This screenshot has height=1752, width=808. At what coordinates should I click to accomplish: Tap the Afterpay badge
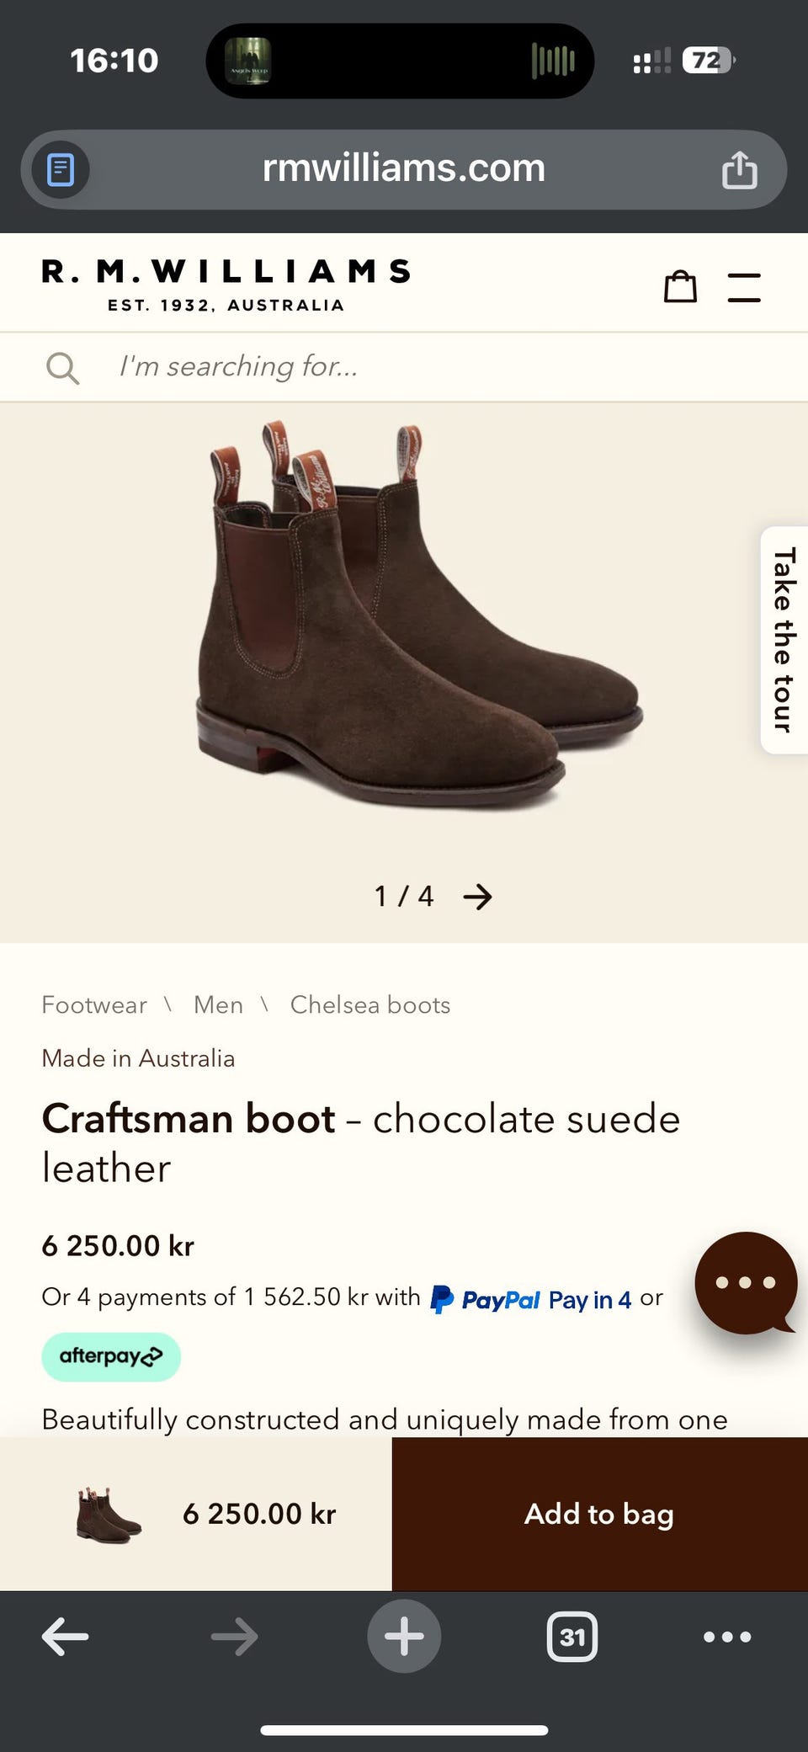pyautogui.click(x=111, y=1356)
